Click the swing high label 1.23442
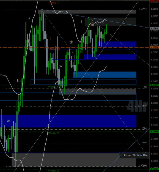Viewport: 159px width, 172px height. coord(143,9)
